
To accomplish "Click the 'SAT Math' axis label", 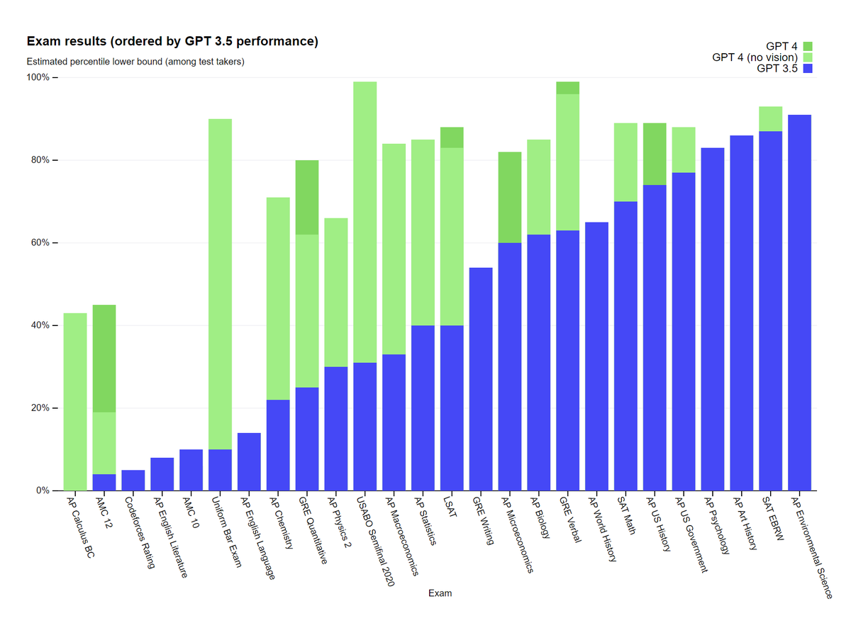I will 625,514.
